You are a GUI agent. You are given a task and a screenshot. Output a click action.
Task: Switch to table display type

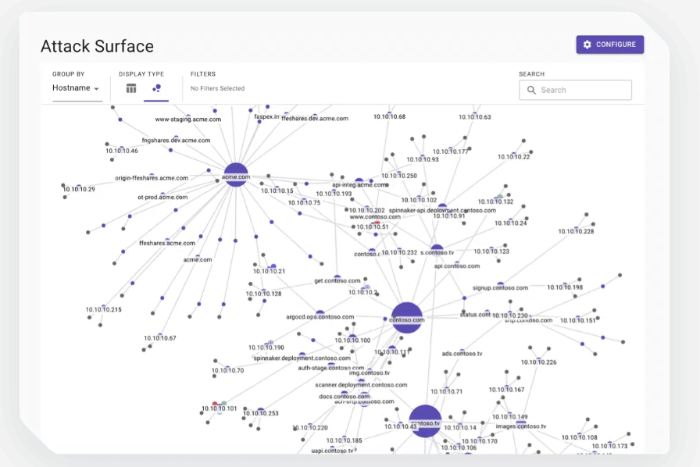[x=131, y=88]
